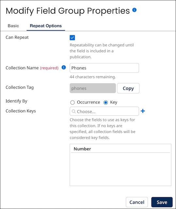Viewport: 176px width, 209px height.
Task: Cancel the field group changes
Action: tap(137, 202)
